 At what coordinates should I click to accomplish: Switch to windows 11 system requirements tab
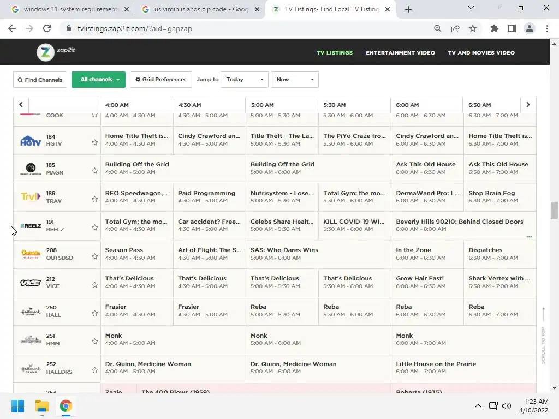coord(70,9)
